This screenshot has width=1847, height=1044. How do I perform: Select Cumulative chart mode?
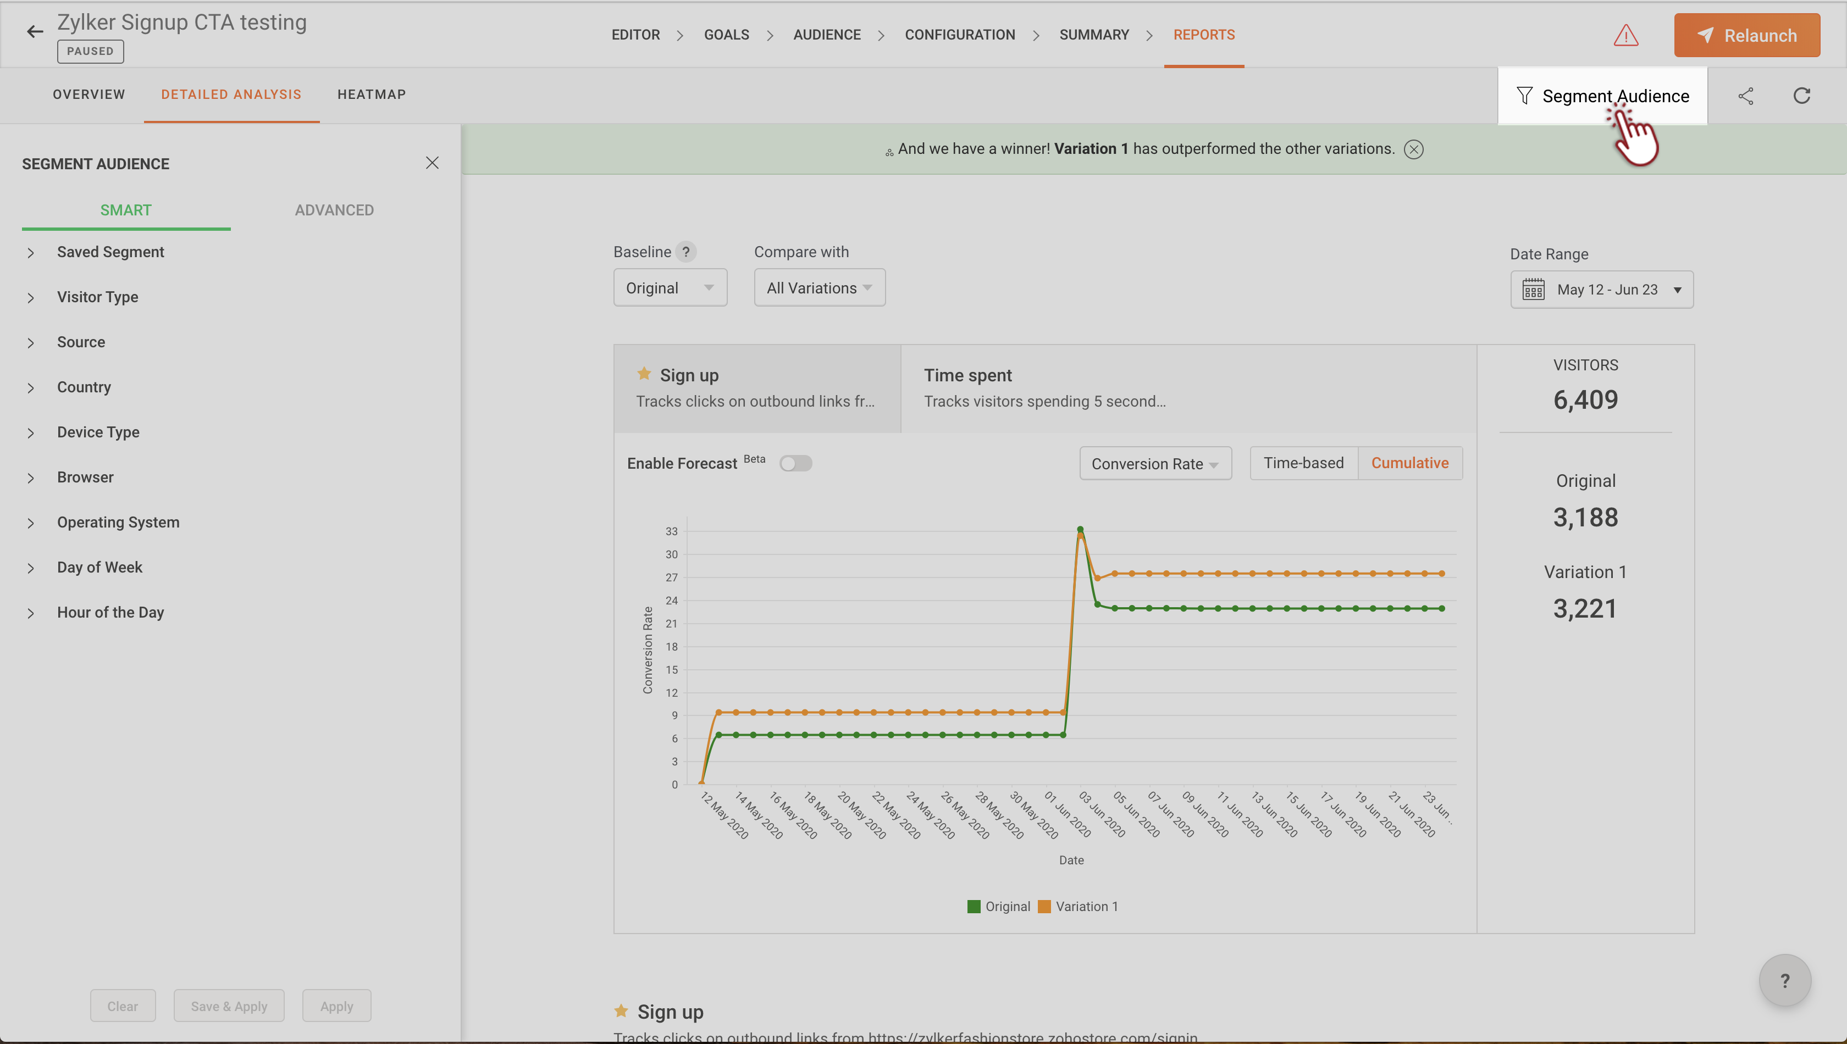tap(1409, 463)
